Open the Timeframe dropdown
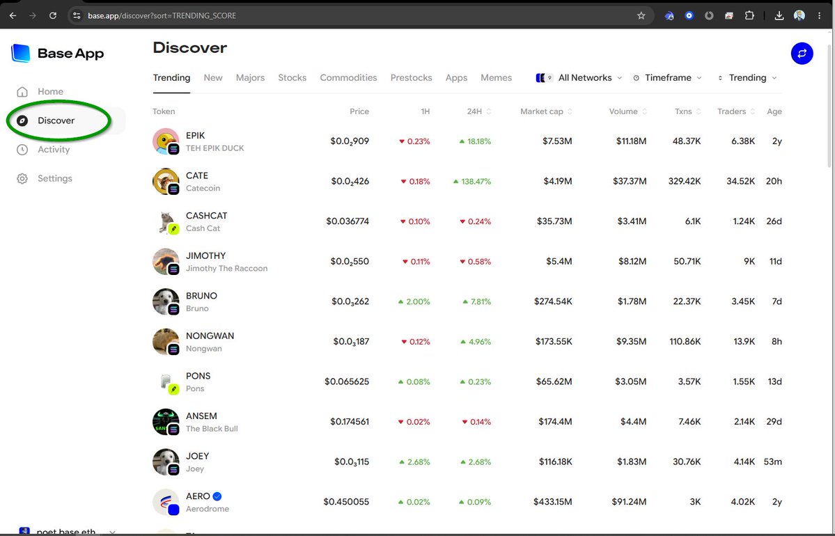This screenshot has width=835, height=536. [667, 78]
